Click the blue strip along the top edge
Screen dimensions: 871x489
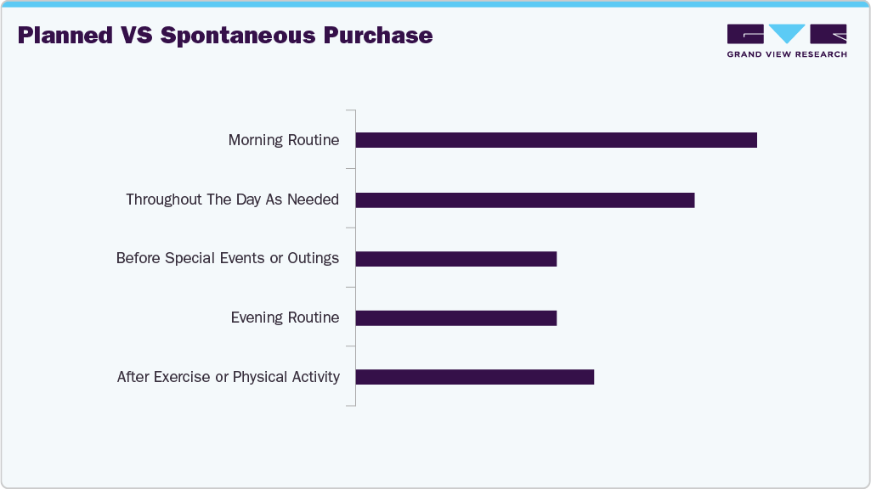click(x=435, y=3)
